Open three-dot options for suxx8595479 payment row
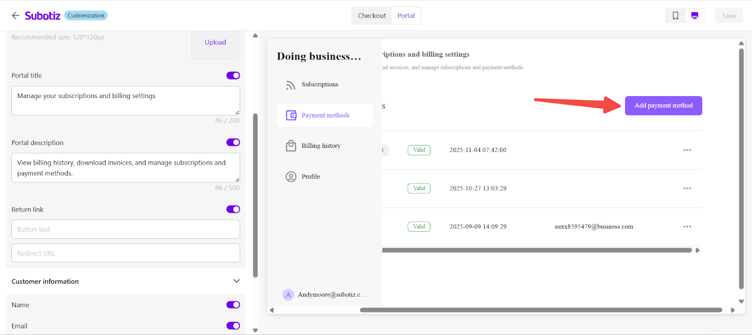Image resolution: width=752 pixels, height=335 pixels. tap(687, 227)
